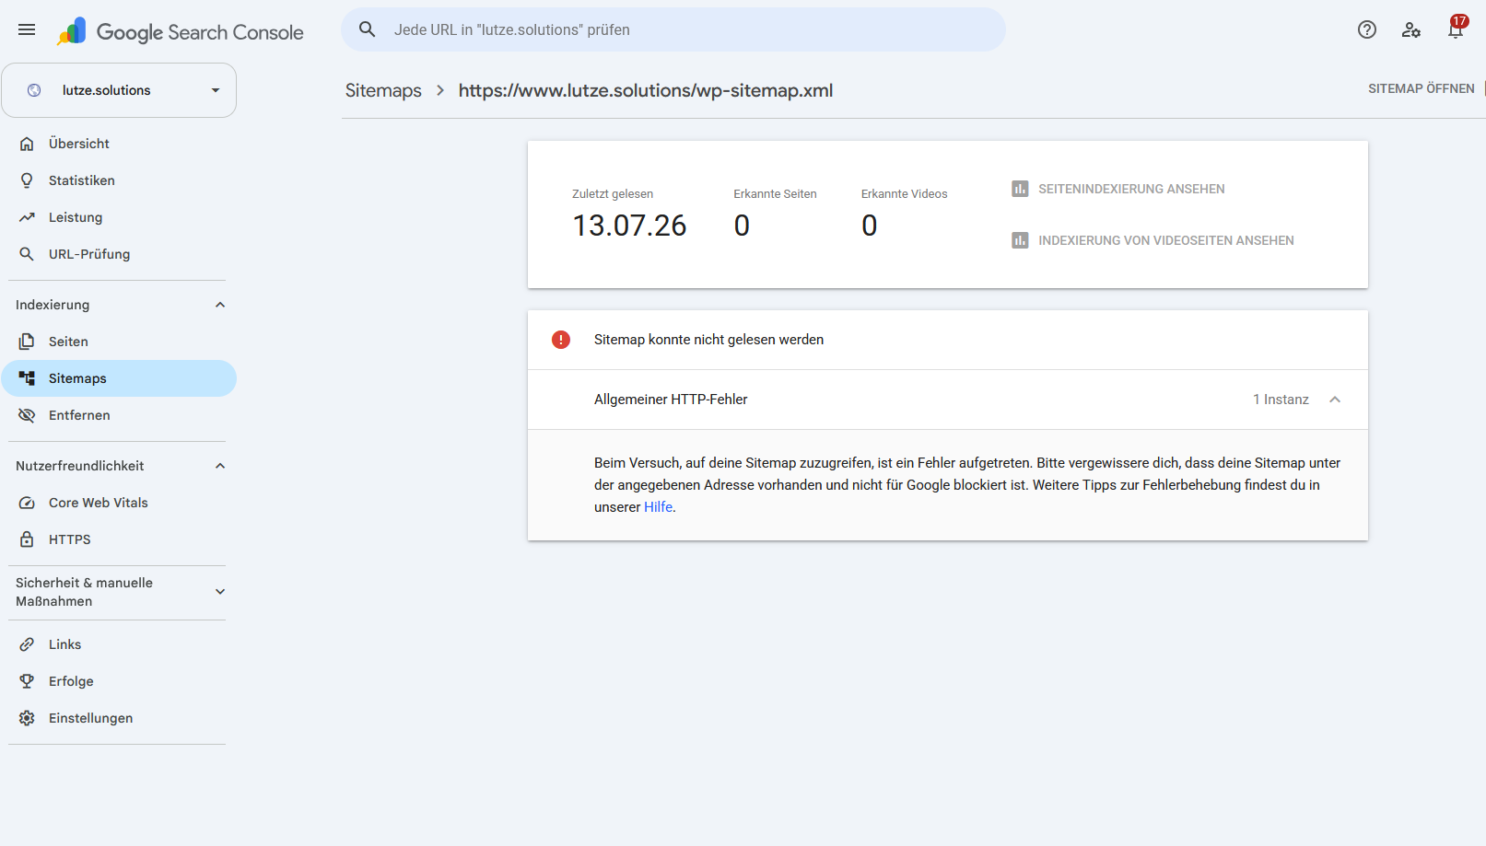Click the Links chain icon
This screenshot has width=1486, height=846.
(27, 644)
